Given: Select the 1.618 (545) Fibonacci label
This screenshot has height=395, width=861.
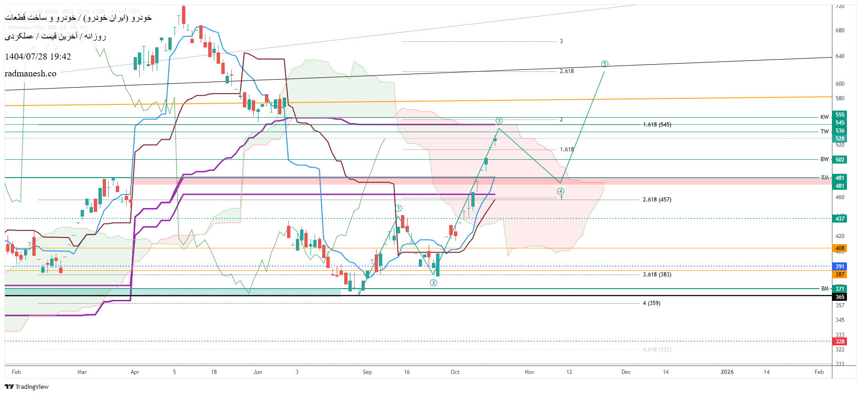Looking at the screenshot, I should tap(657, 125).
